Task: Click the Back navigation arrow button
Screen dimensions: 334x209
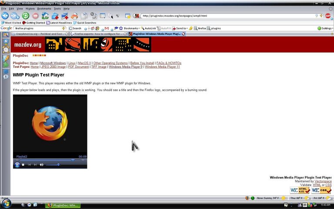Action: (5, 16)
